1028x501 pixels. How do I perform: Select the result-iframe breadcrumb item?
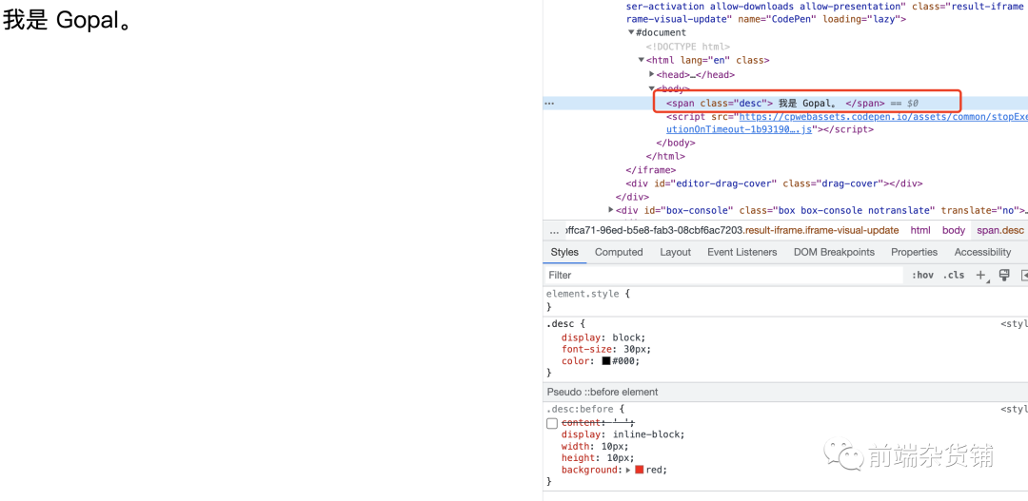click(731, 230)
